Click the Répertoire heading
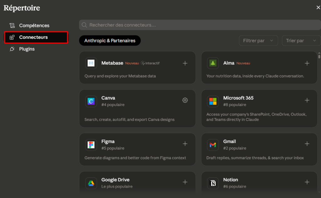 point(22,8)
